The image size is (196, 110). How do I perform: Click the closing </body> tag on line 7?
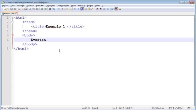pos(30,44)
